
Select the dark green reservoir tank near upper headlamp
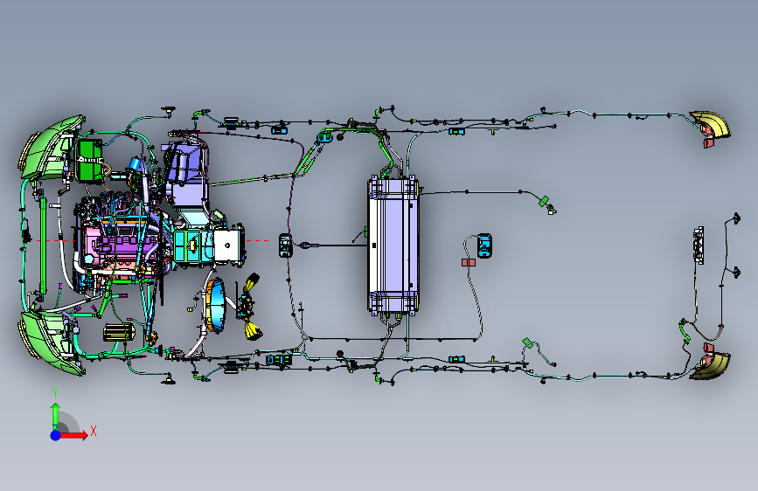click(89, 161)
